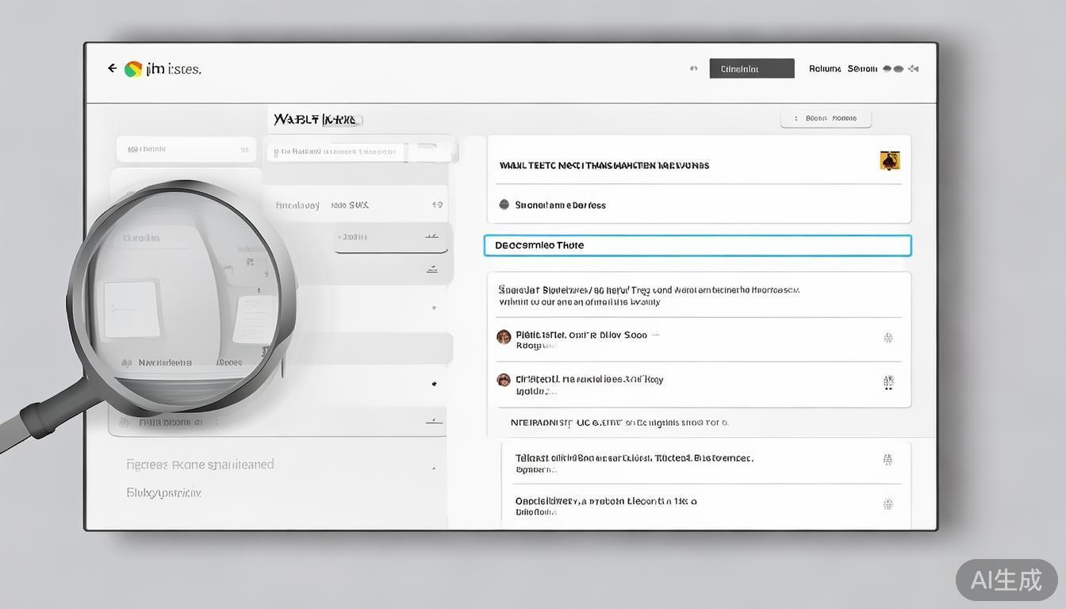Open options icon on 'Pleticisrter' row
This screenshot has width=1066, height=609.
(x=888, y=338)
